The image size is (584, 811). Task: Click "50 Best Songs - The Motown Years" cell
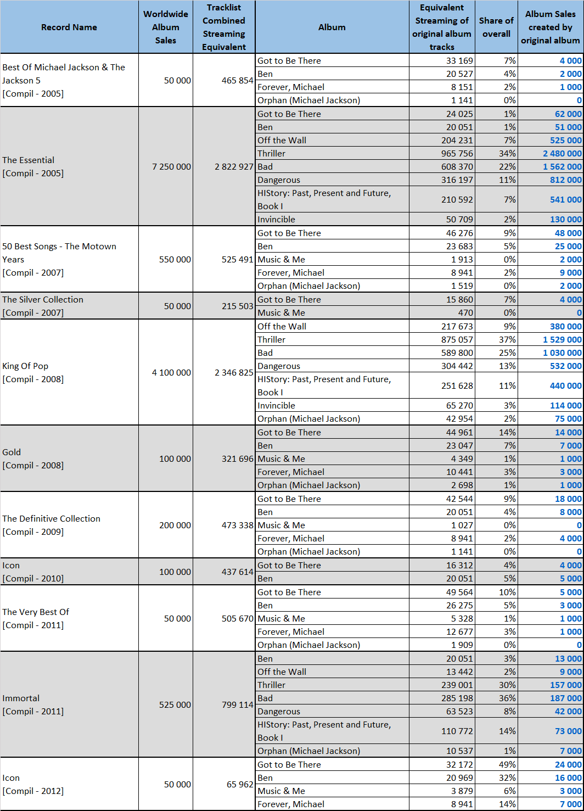click(x=69, y=259)
